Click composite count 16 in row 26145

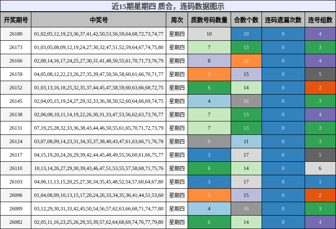click(x=246, y=101)
